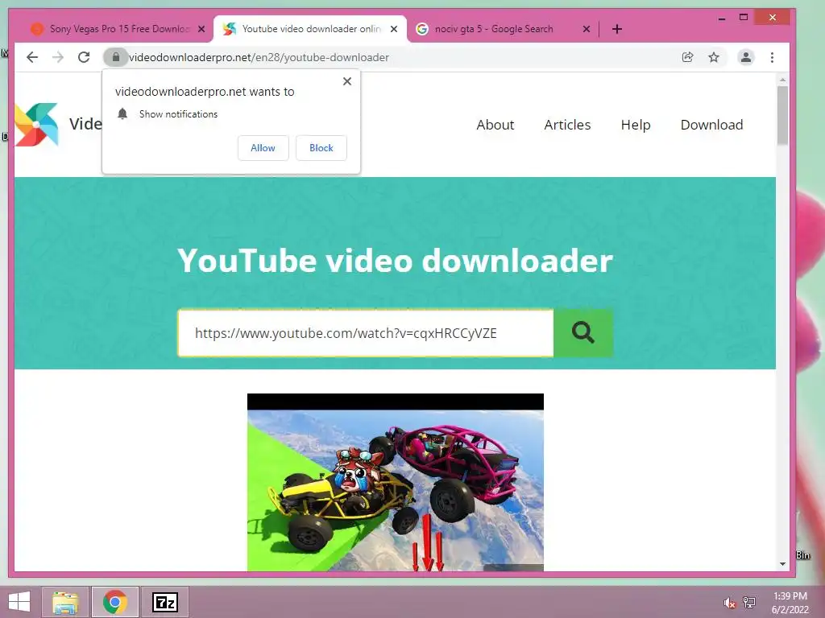Go back to the previous page
Image resolution: width=825 pixels, height=618 pixels.
[x=32, y=57]
